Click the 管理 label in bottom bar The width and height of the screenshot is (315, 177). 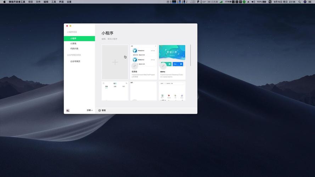pyautogui.click(x=104, y=110)
